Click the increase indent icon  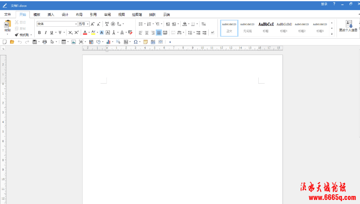coord(174,24)
